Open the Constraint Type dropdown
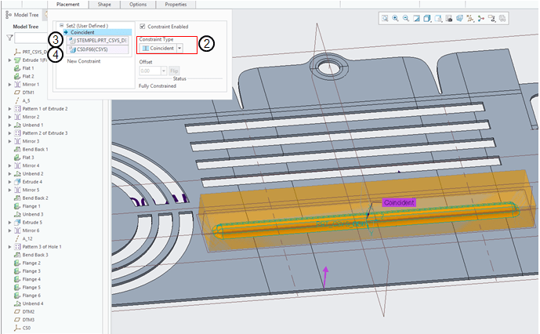Viewport: 540px width, 334px height. (181, 48)
